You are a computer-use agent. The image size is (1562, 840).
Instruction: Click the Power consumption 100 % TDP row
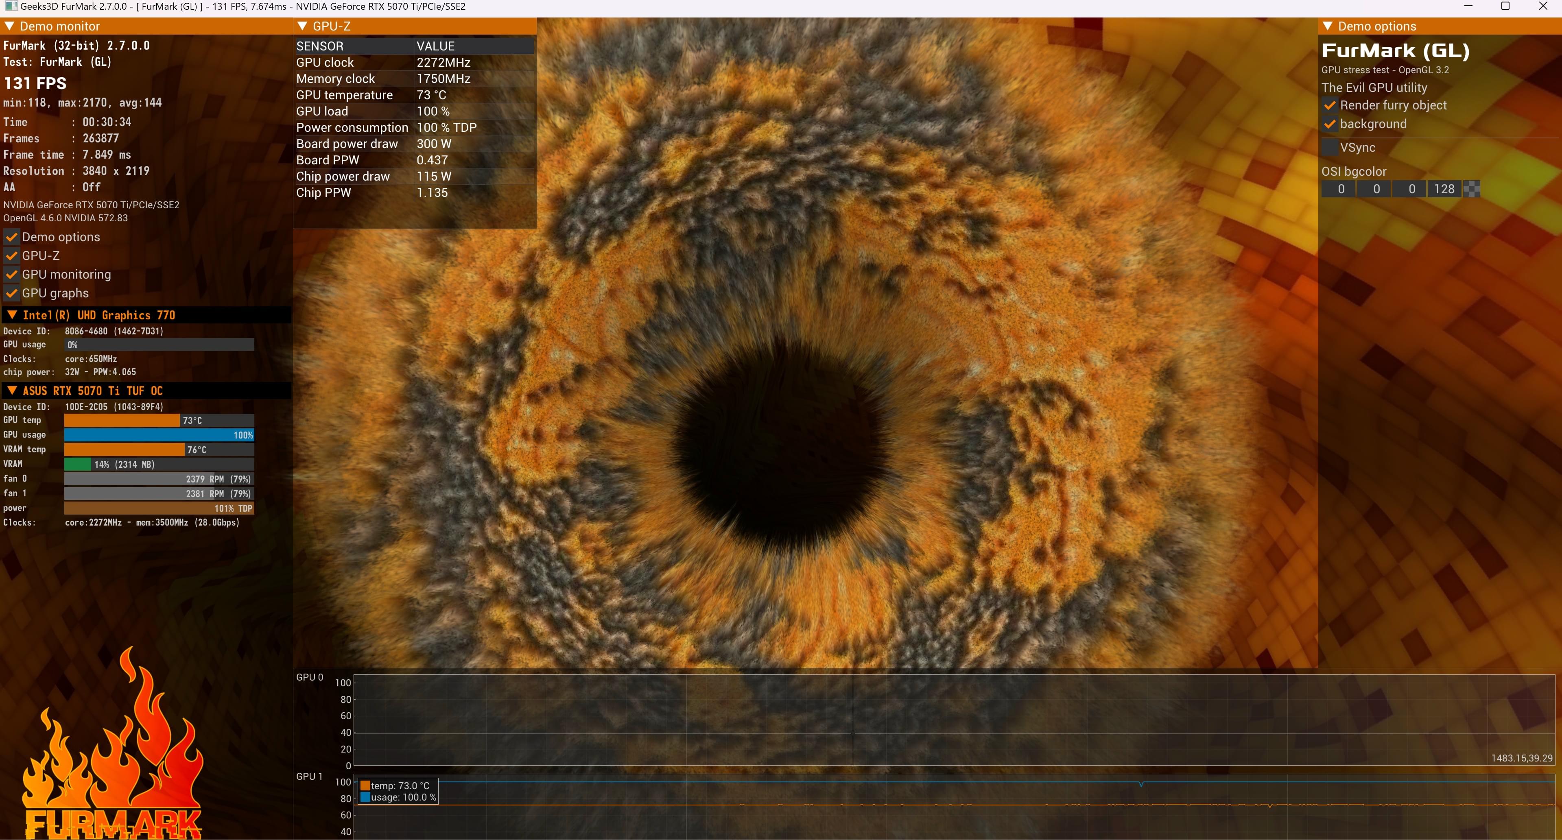pos(414,128)
